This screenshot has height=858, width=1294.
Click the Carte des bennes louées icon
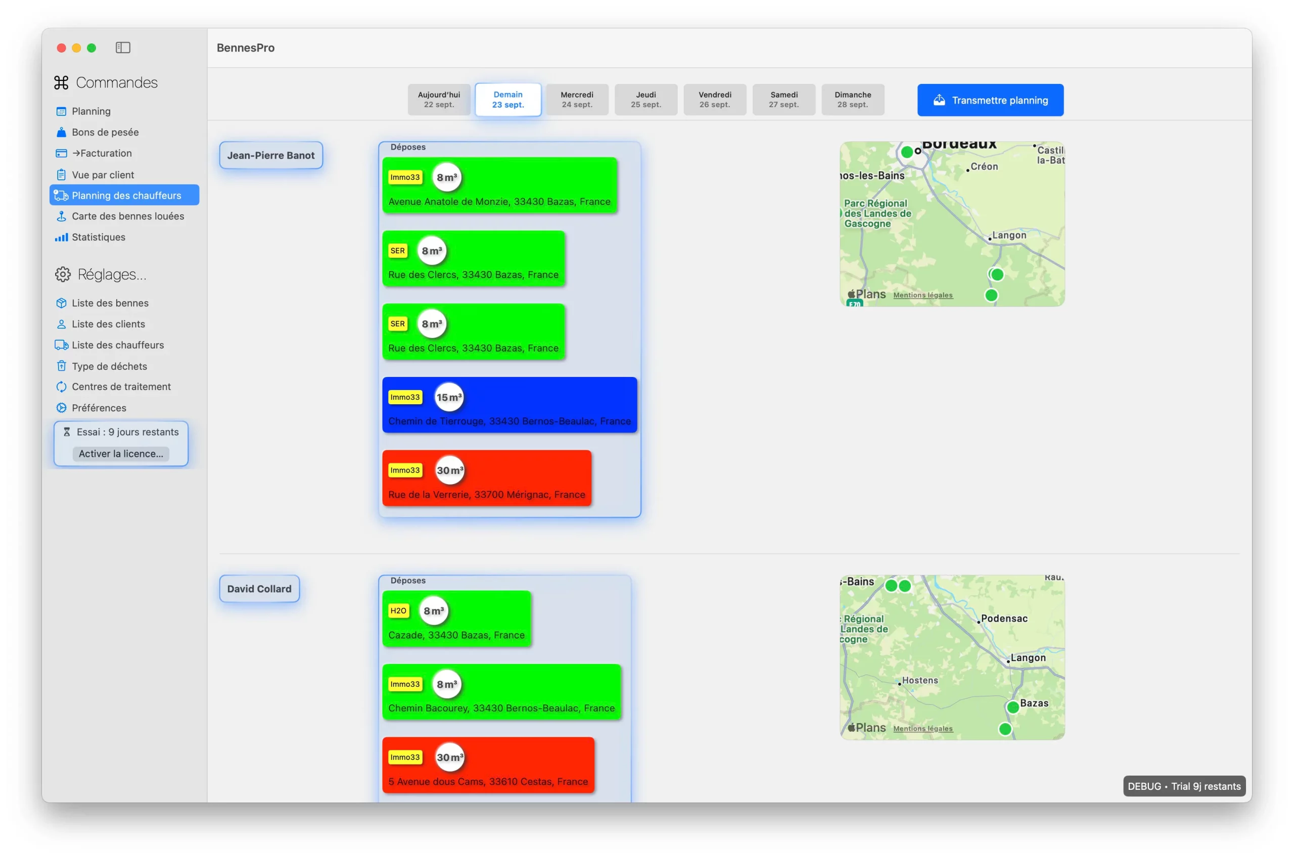click(x=61, y=216)
